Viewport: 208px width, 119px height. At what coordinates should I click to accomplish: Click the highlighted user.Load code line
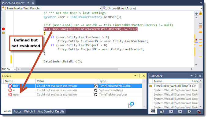tap(91, 29)
